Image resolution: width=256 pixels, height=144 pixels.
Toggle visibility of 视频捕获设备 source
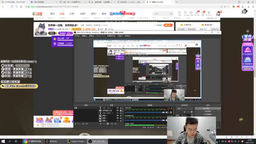click(117, 110)
